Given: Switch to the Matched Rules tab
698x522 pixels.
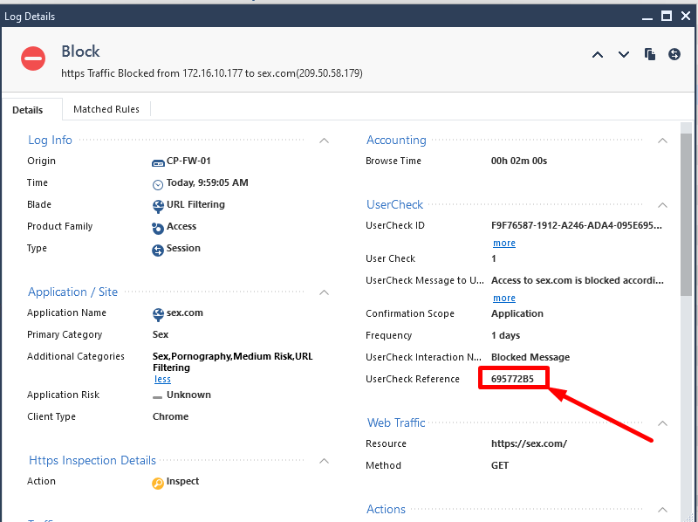Looking at the screenshot, I should (106, 109).
